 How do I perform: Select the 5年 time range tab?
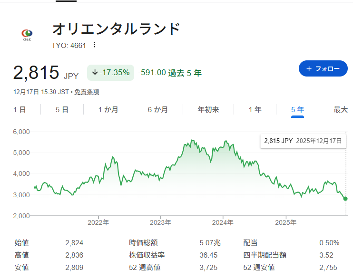point(297,110)
